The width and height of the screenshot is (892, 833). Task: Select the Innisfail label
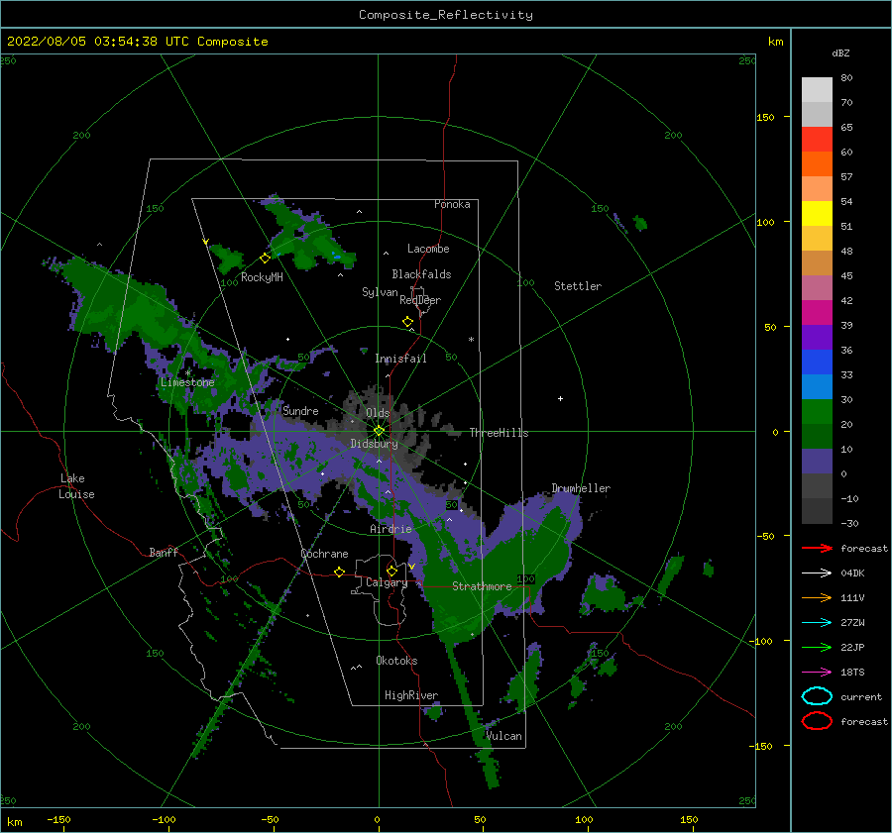[400, 359]
